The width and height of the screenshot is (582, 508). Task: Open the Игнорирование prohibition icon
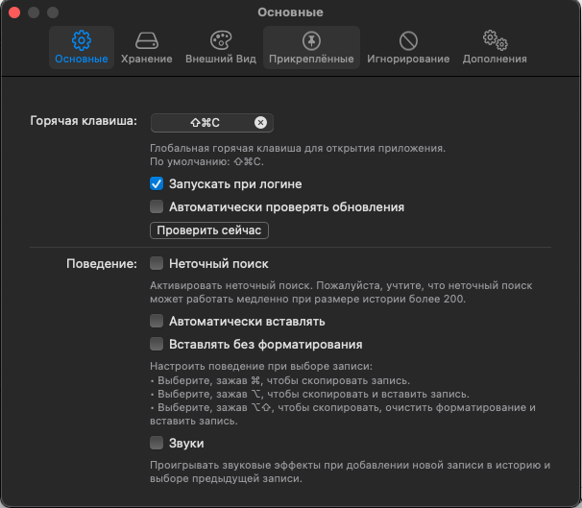click(408, 40)
